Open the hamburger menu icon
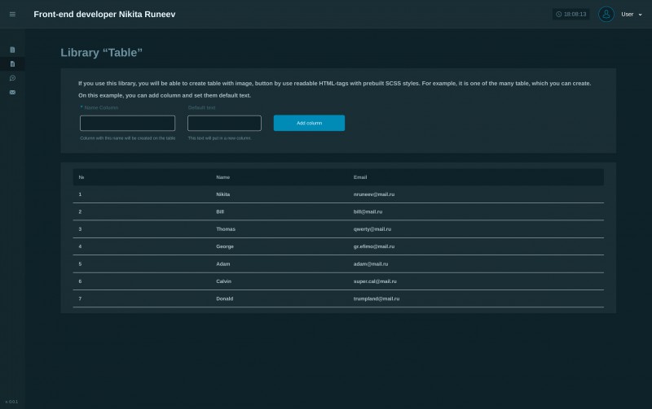652x409 pixels. [x=12, y=14]
